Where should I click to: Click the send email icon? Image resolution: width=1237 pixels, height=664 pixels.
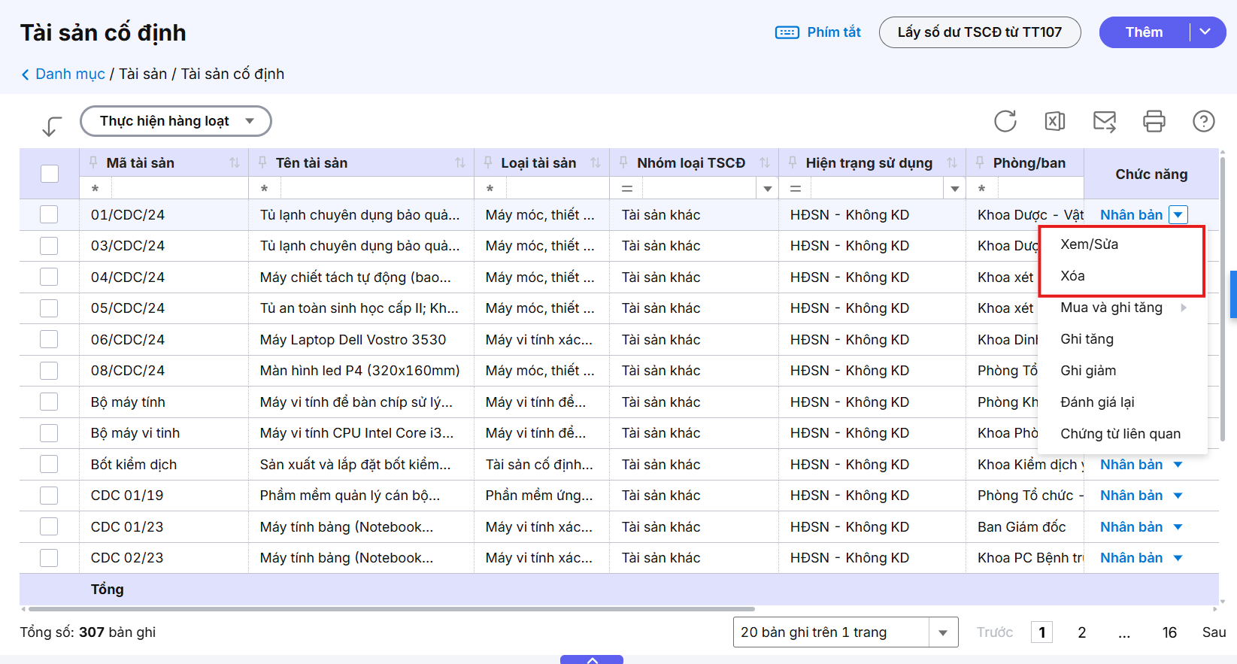click(1104, 121)
